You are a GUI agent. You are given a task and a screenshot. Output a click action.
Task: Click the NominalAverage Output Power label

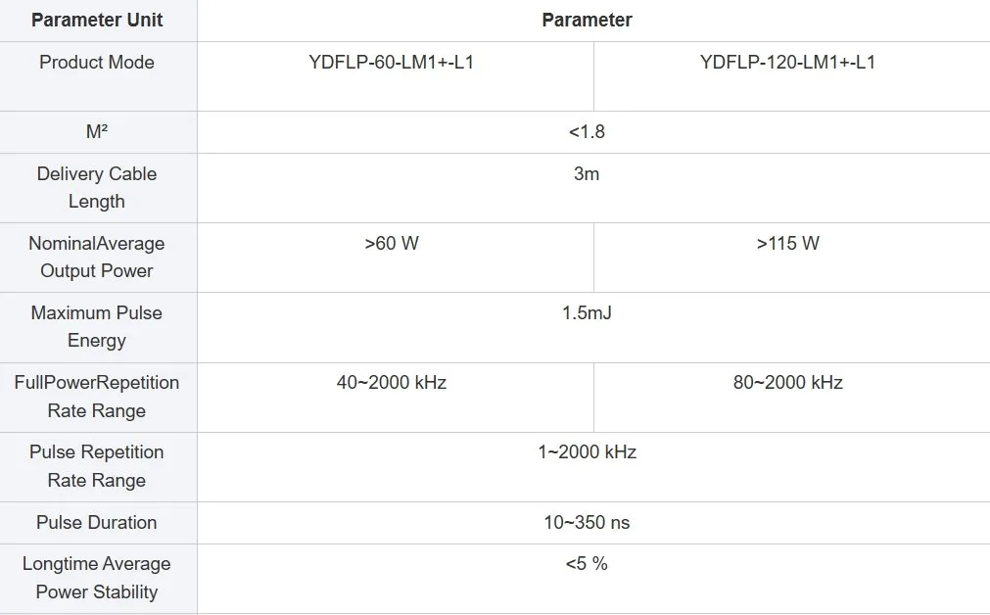click(x=97, y=257)
